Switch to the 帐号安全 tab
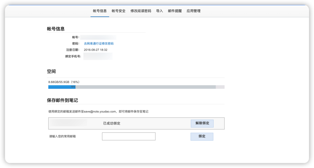 point(118,11)
